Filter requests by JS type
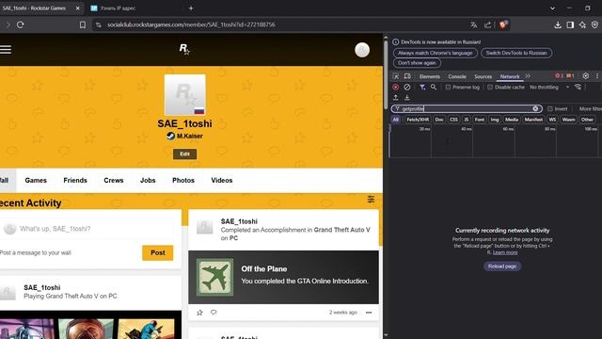Screen dimensions: 602x339 (467, 120)
